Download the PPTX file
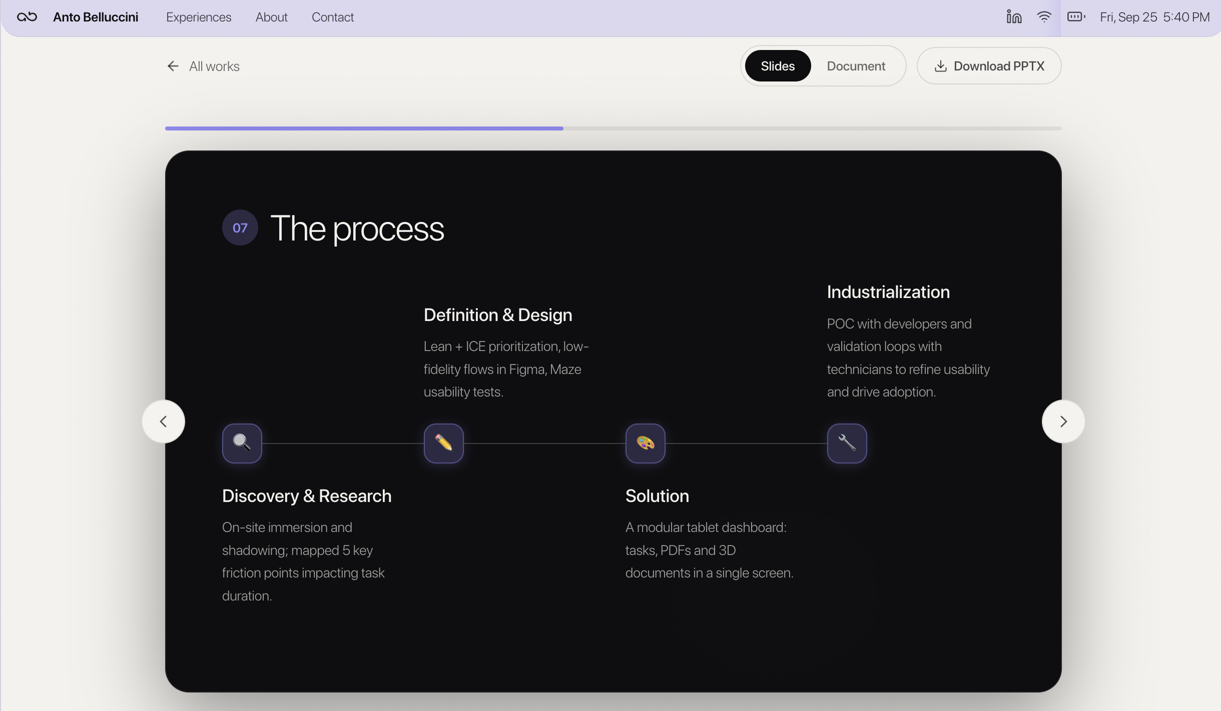1221x711 pixels. tap(989, 66)
